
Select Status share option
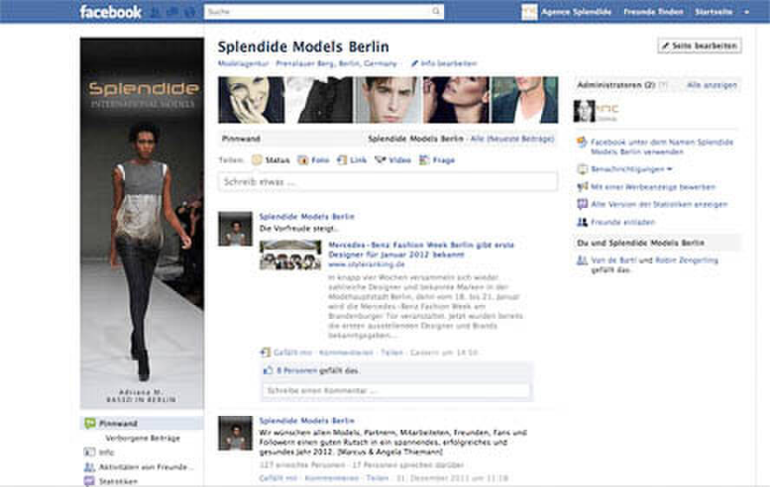pyautogui.click(x=271, y=160)
